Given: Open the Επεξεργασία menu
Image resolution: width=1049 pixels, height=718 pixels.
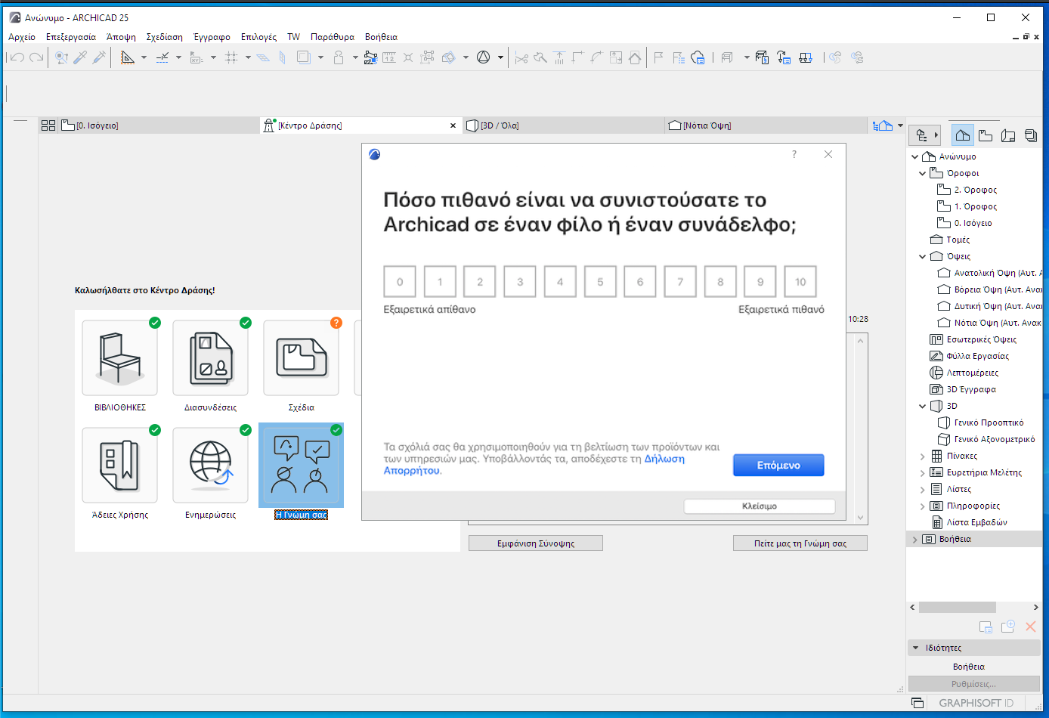Looking at the screenshot, I should coord(70,37).
